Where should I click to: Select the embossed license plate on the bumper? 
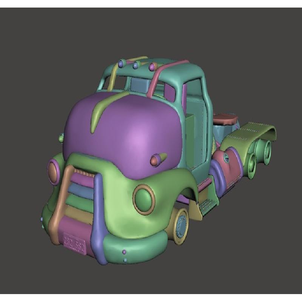[74, 243]
